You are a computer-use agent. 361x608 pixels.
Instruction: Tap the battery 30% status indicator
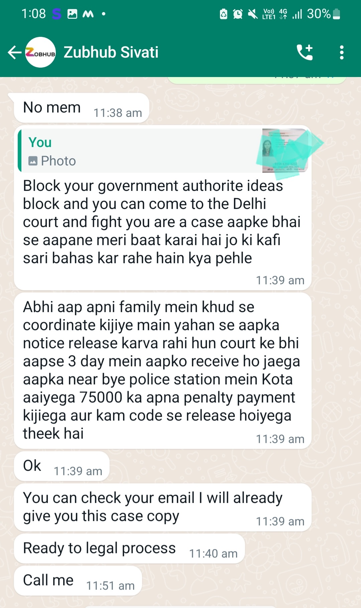[324, 14]
